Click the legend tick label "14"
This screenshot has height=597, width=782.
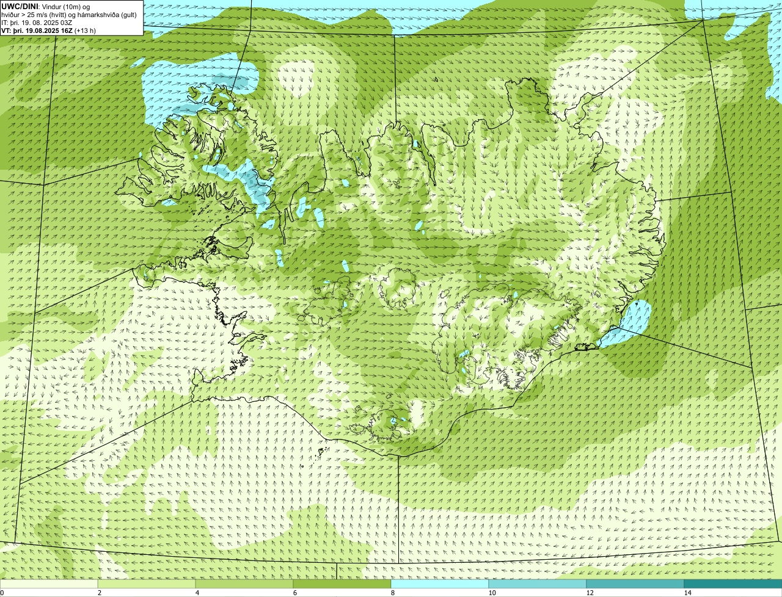point(687,593)
